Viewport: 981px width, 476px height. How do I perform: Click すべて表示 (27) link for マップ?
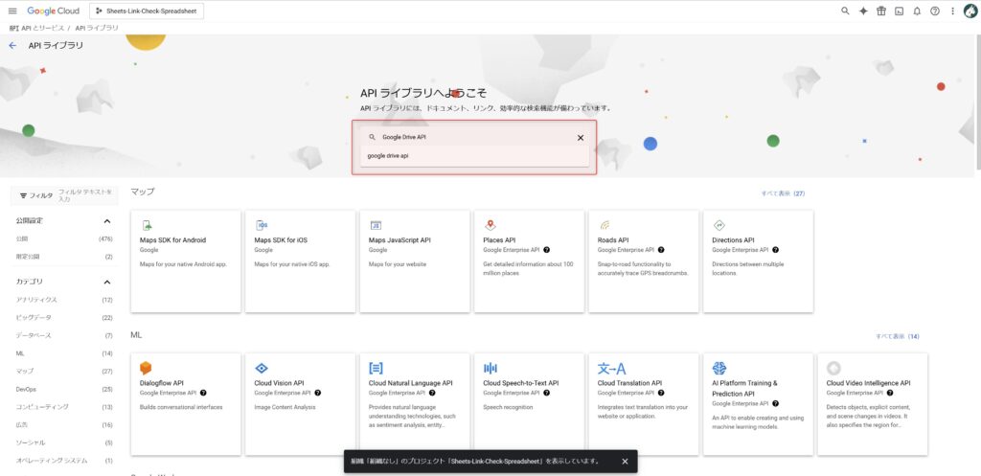click(x=782, y=193)
